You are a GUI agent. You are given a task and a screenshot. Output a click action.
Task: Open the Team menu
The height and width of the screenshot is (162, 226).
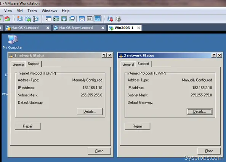coord(32,11)
